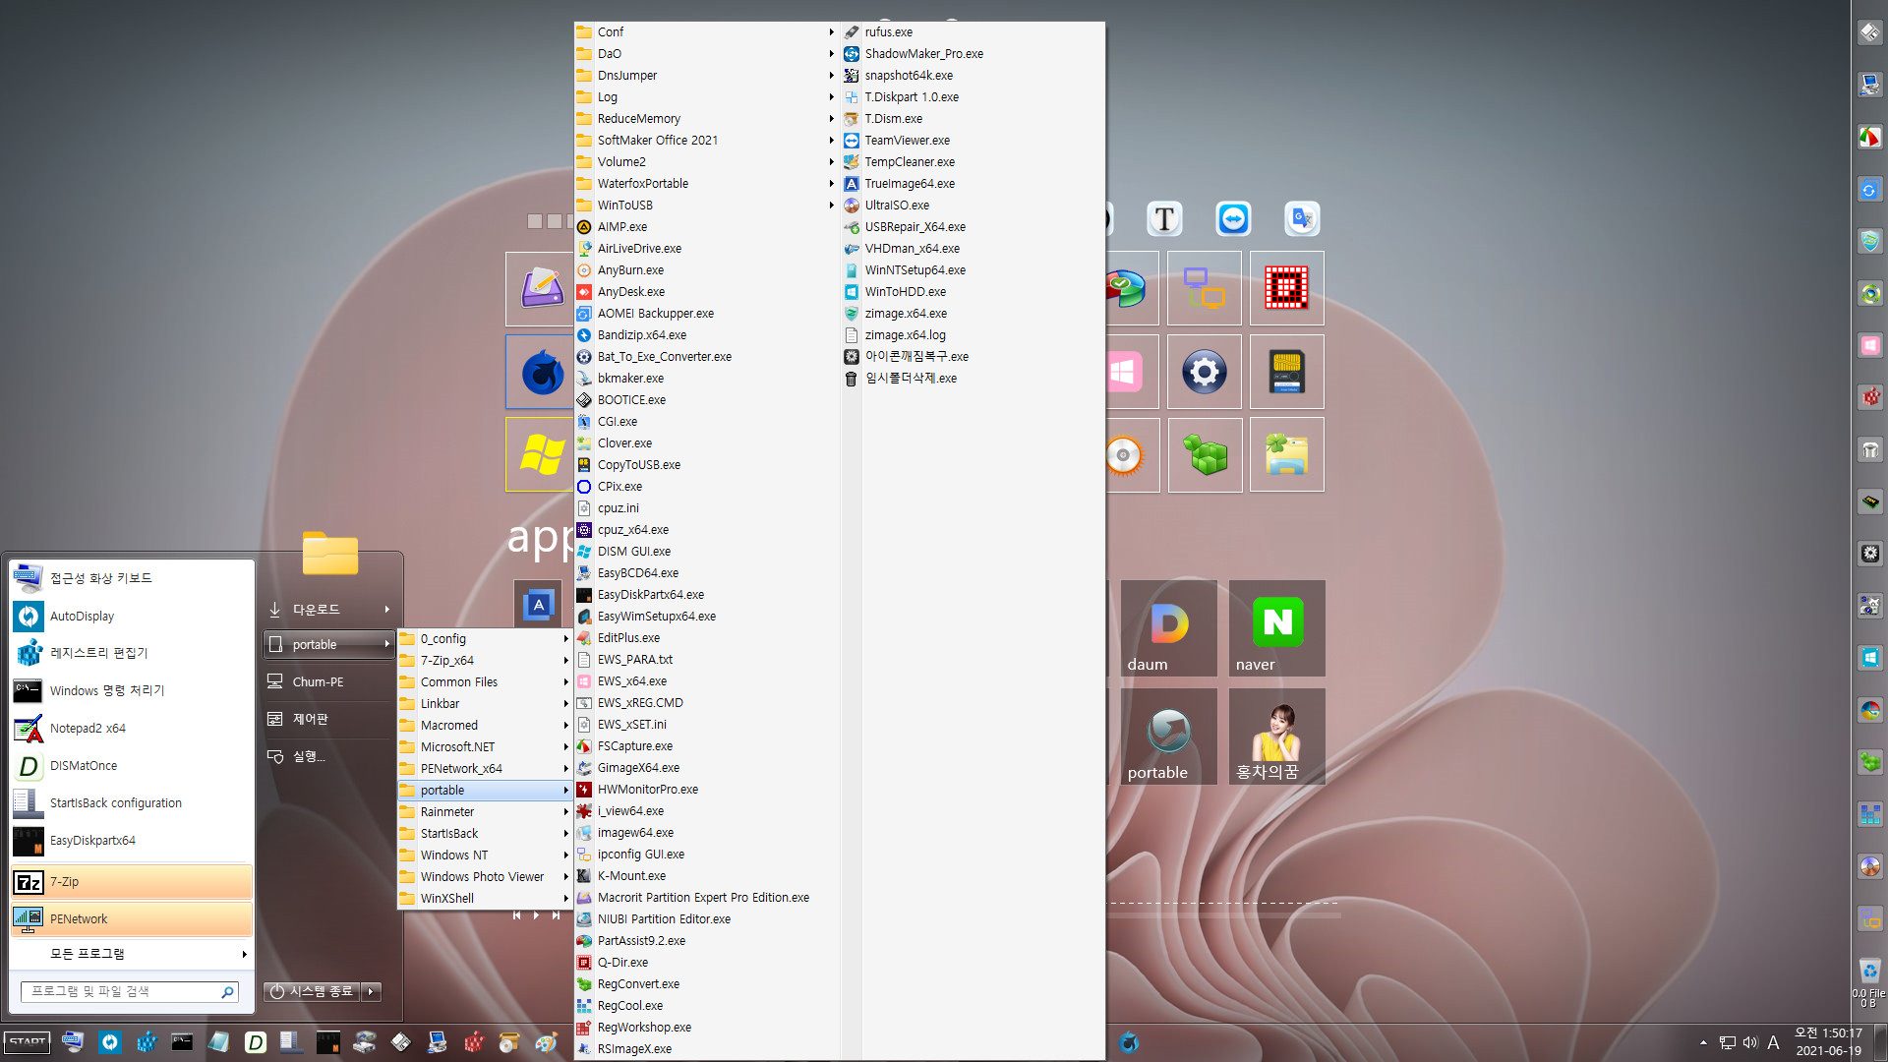The height and width of the screenshot is (1062, 1888).
Task: Click the gear-in-box icon of 아이콘깨짐복구.exe
Action: click(852, 357)
